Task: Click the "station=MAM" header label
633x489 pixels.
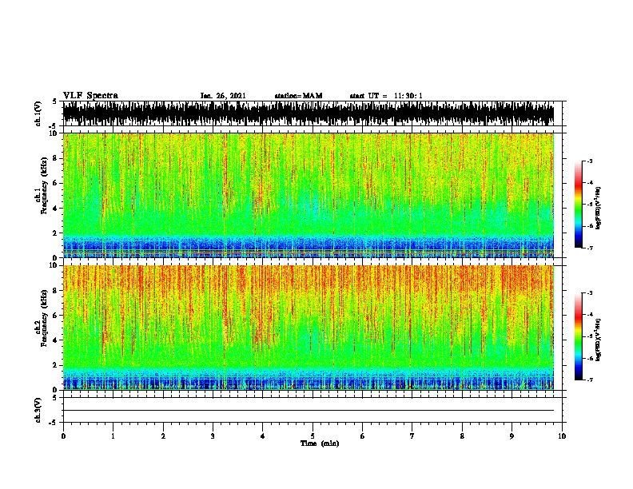Action: (298, 96)
